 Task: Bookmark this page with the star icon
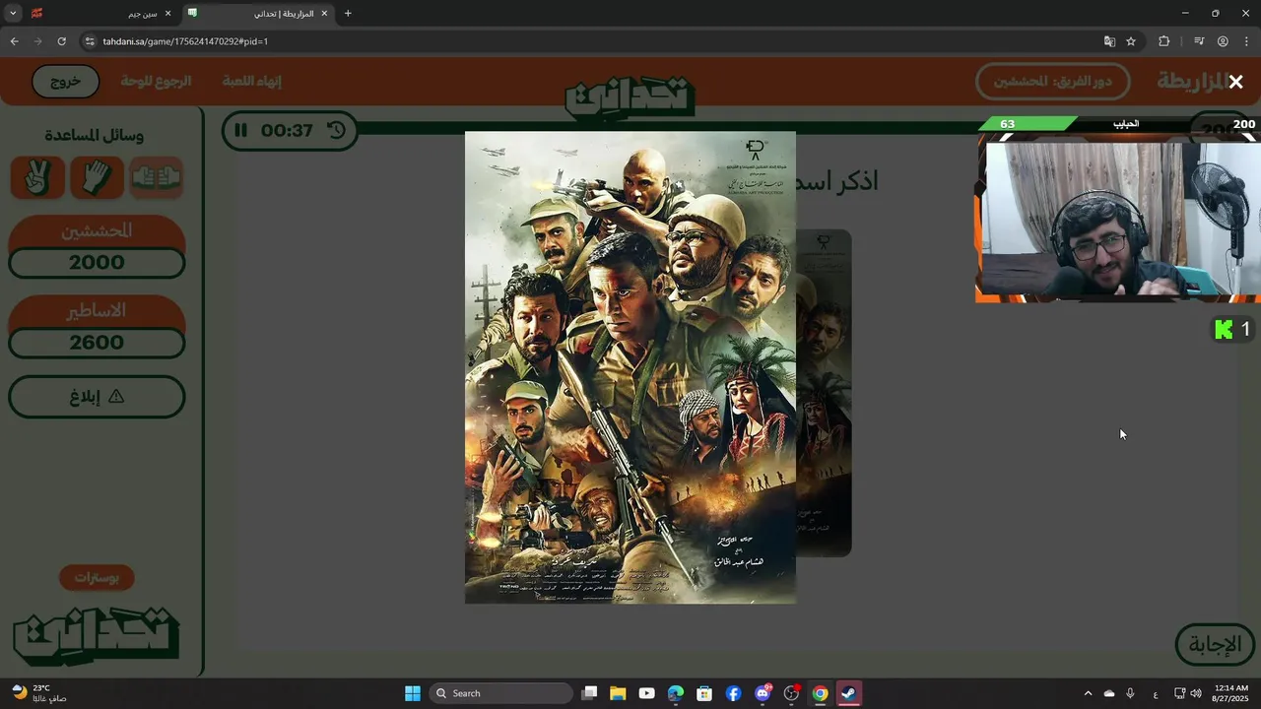pyautogui.click(x=1131, y=41)
